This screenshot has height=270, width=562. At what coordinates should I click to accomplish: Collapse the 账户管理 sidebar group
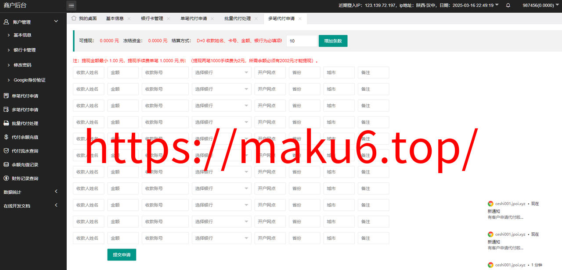tap(56, 21)
